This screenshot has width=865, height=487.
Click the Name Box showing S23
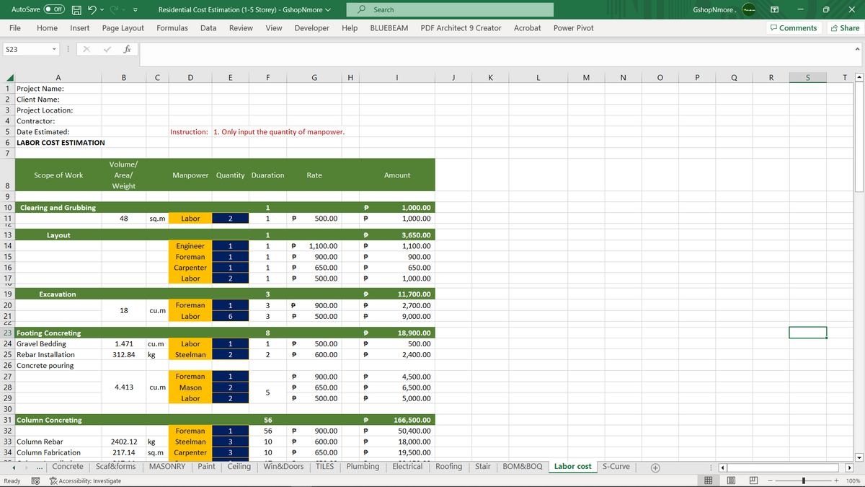pos(26,50)
